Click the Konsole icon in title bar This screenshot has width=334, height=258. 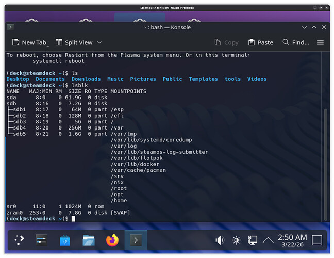(x=10, y=27)
